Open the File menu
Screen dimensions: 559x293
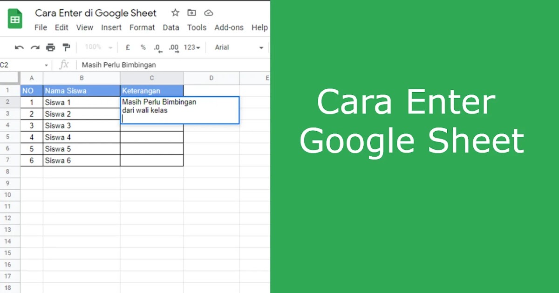point(41,27)
